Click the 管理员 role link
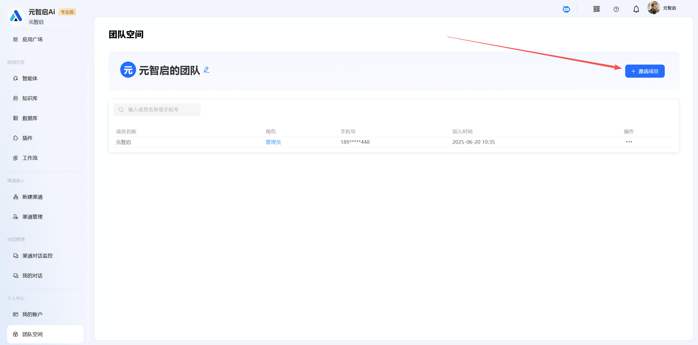The height and width of the screenshot is (345, 698). point(273,142)
